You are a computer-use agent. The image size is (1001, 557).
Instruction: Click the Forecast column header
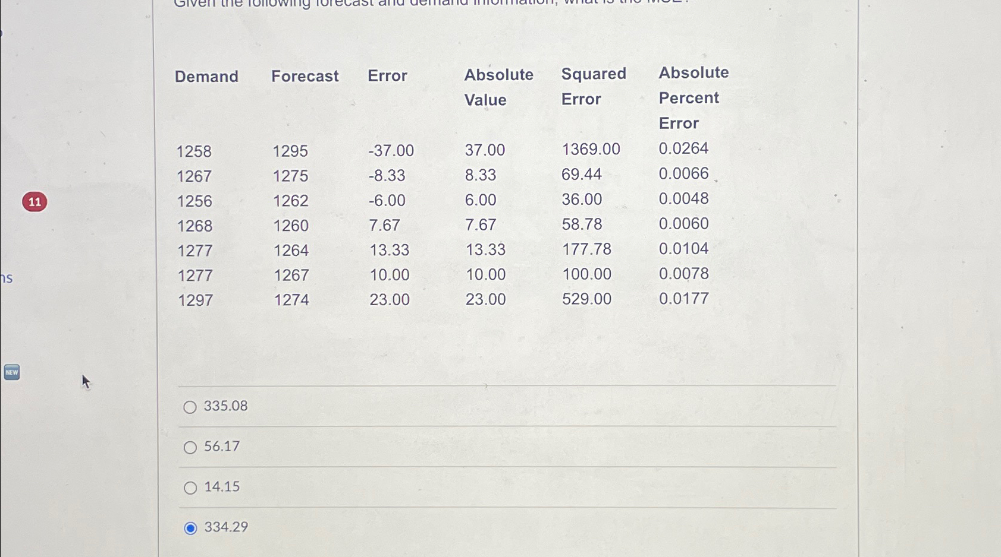tap(305, 76)
